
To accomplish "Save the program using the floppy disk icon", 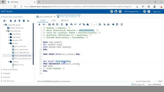I will (x=49, y=25).
